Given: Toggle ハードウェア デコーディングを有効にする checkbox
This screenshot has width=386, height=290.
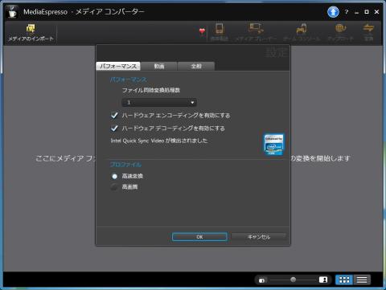Looking at the screenshot, I should click(x=114, y=129).
